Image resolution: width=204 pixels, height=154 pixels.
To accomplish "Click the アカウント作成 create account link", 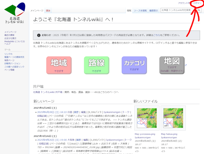I will tap(184, 3).
